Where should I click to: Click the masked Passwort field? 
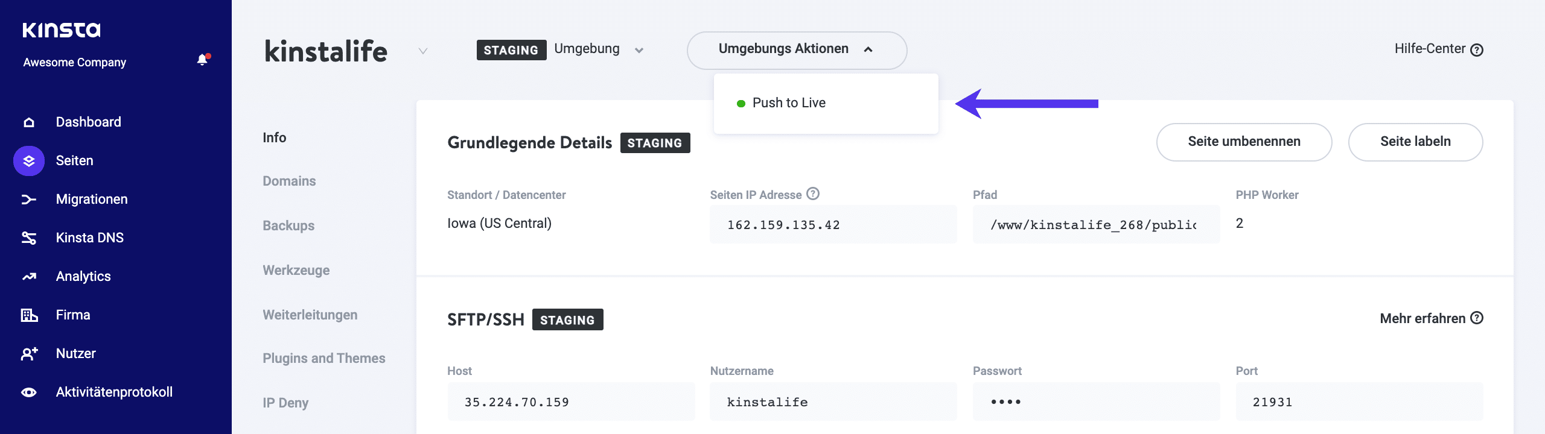1096,401
